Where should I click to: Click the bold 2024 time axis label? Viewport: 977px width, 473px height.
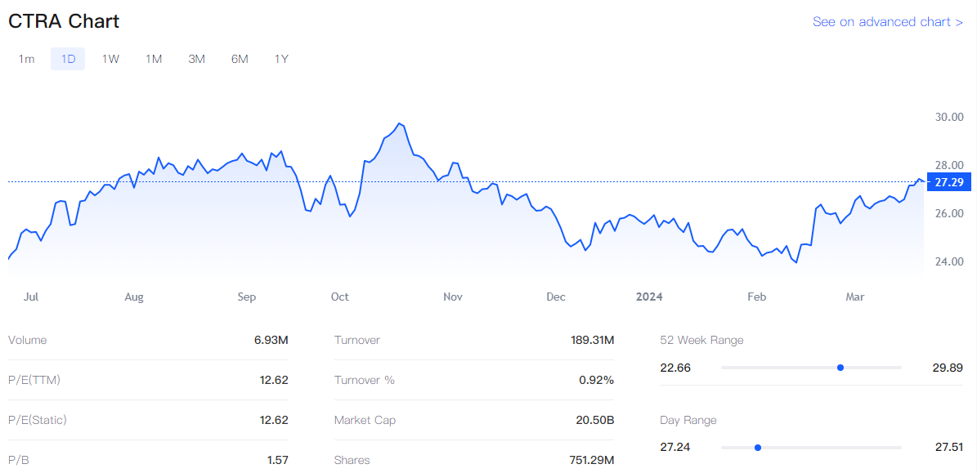point(649,297)
